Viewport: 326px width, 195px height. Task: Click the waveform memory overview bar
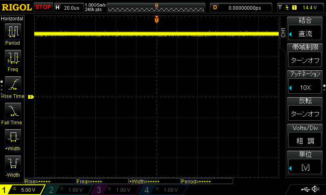pyautogui.click(x=156, y=8)
